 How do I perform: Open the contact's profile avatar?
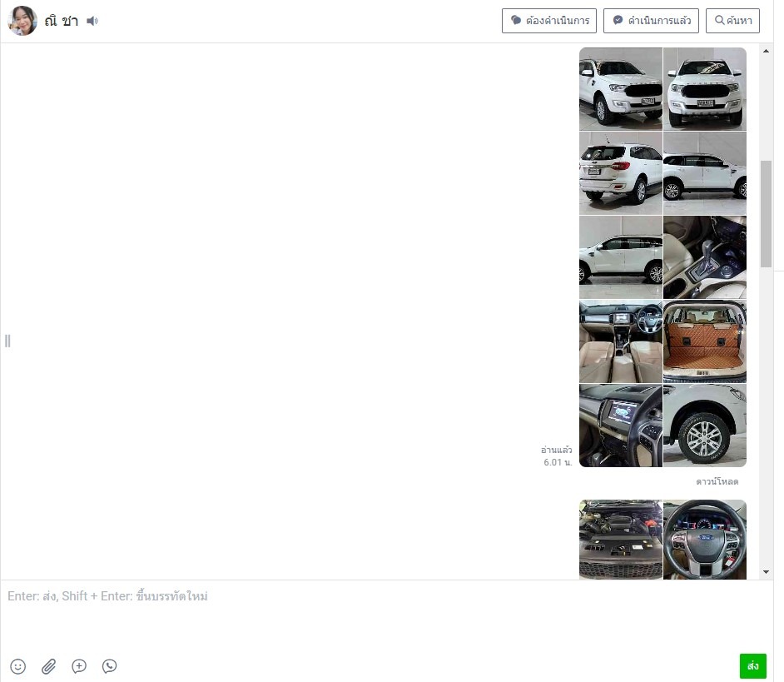click(x=22, y=21)
